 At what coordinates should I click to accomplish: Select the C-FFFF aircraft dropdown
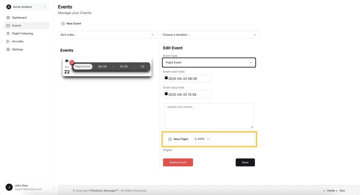click(202, 139)
